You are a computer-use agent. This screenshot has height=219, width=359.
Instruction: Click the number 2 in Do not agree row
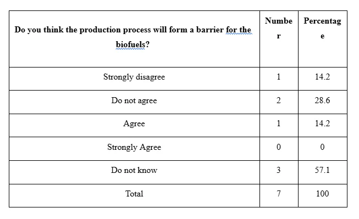tap(279, 100)
